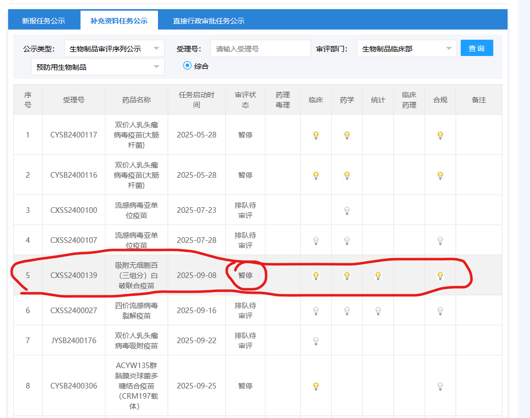Click yellow 临床 bulb for CYSB2400306
The image size is (530, 418).
(x=315, y=386)
